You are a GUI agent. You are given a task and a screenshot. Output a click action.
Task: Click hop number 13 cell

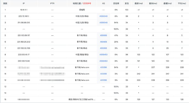tap(5, 87)
